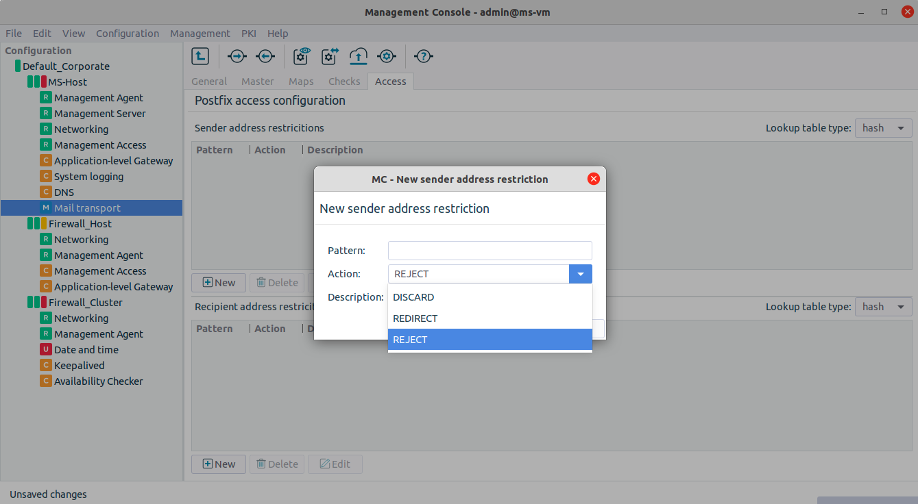Click Delete under sender address restrictions

coord(277,282)
